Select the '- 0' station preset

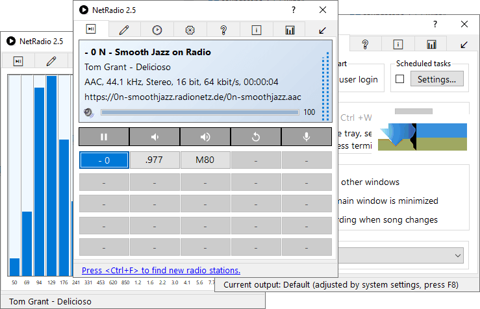pyautogui.click(x=104, y=160)
